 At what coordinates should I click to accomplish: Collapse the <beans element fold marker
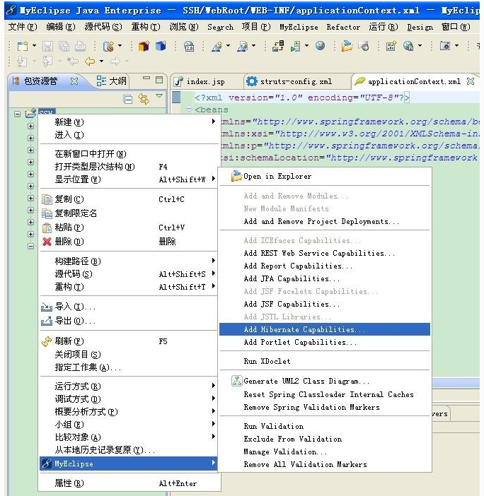coord(189,109)
